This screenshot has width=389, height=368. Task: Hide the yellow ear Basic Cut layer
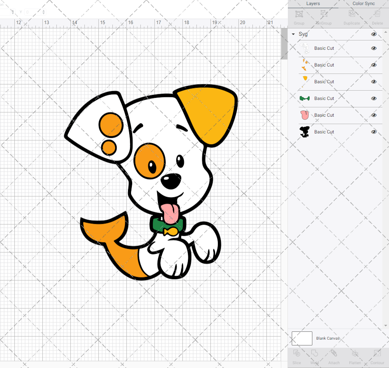point(373,82)
